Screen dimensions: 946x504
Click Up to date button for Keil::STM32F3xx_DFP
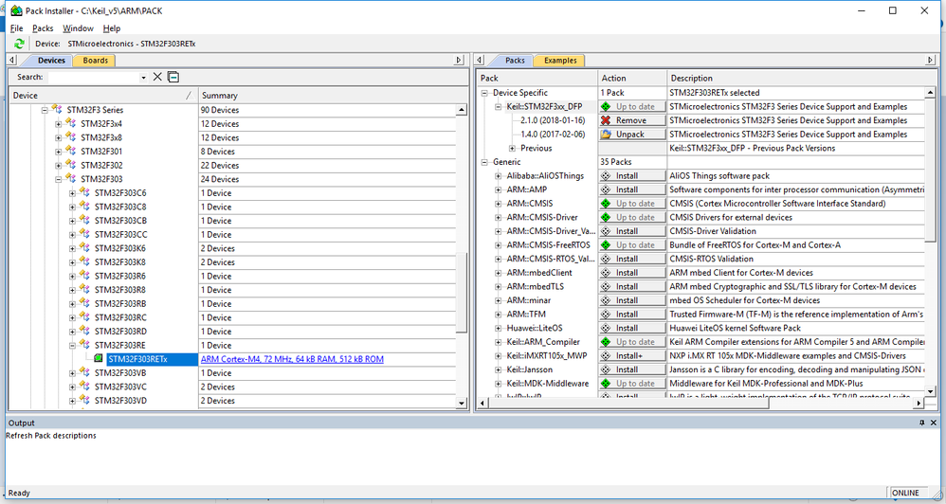point(632,107)
